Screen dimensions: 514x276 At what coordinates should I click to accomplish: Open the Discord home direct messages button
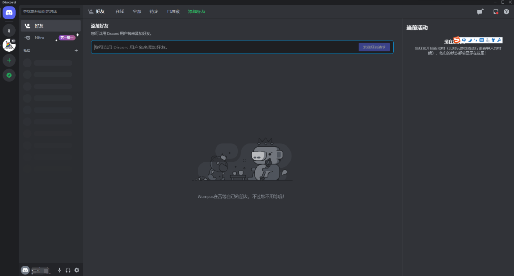9,13
